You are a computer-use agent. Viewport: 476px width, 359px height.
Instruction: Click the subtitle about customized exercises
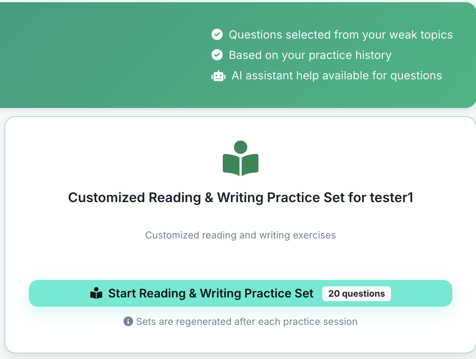pos(241,235)
